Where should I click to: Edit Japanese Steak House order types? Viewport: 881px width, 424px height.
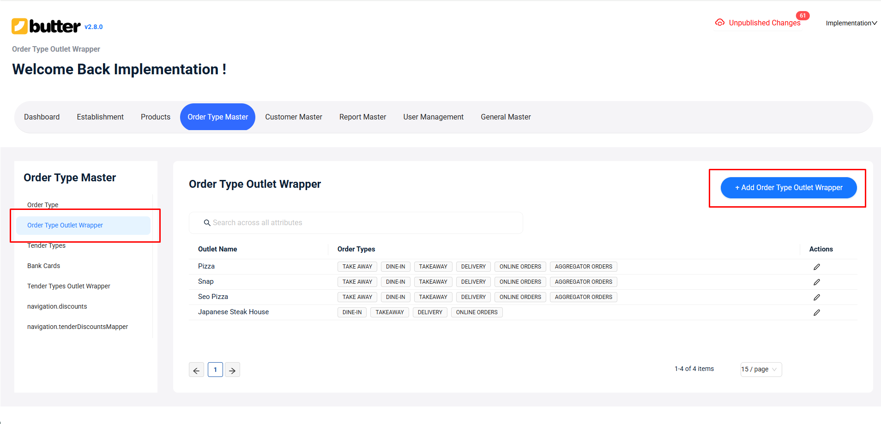pos(816,312)
